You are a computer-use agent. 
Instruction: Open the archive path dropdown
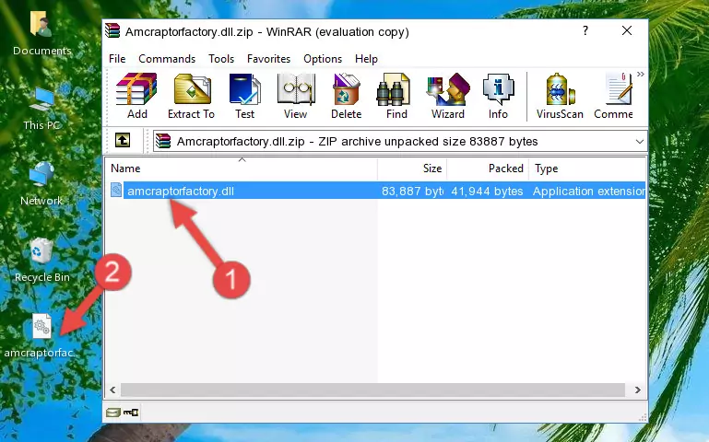click(x=639, y=141)
